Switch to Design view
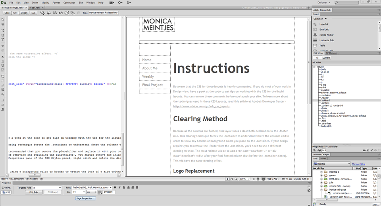 (24, 13)
